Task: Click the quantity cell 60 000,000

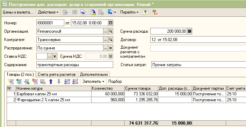Action: coord(108,94)
